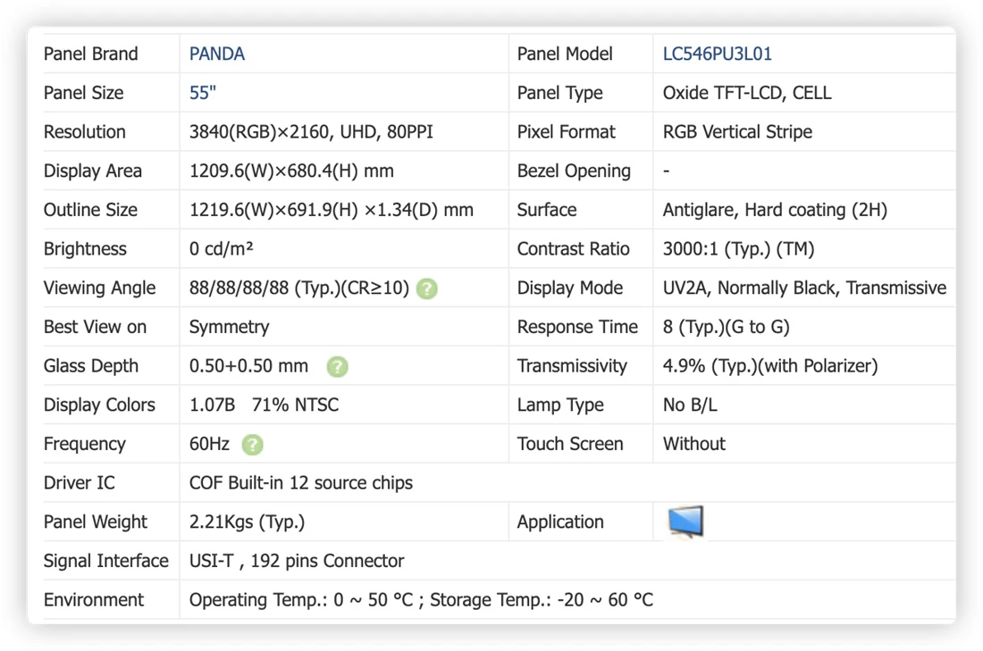Click the 0 cd/m² brightness value
This screenshot has width=983, height=651.
(x=222, y=249)
